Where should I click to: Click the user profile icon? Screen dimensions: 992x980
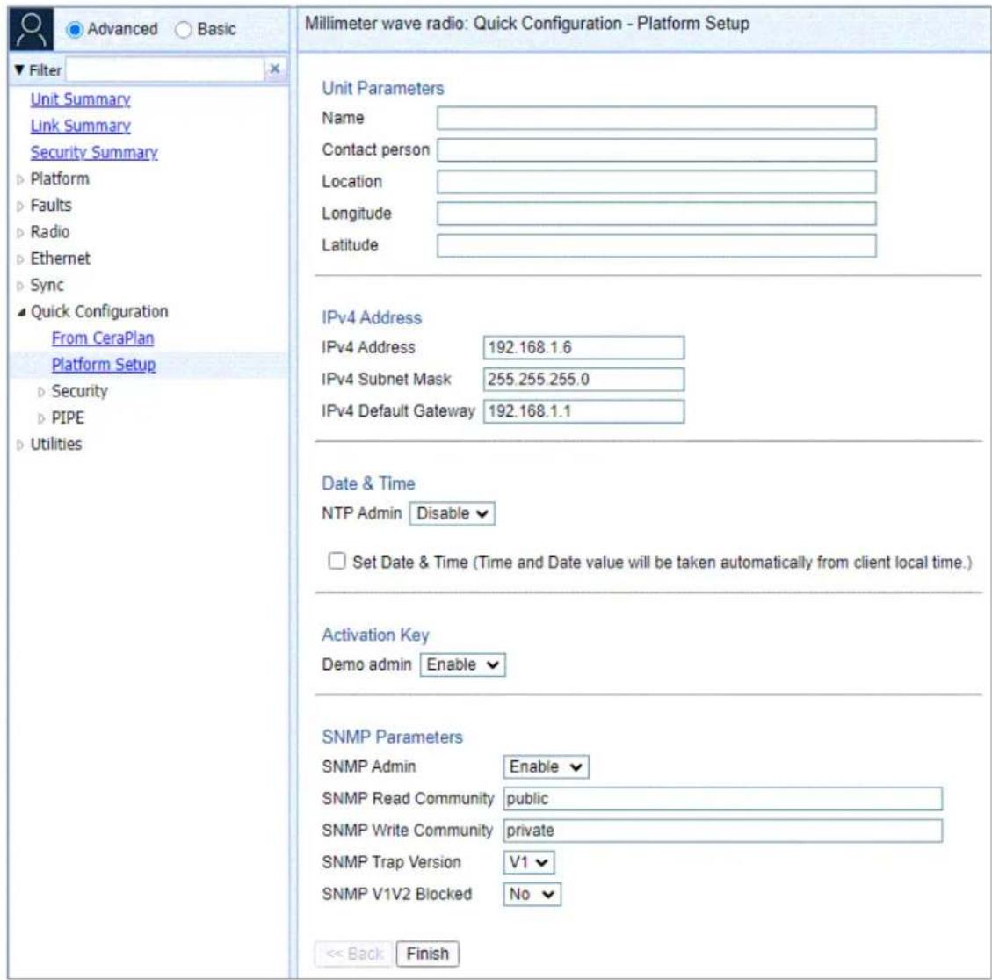click(x=31, y=29)
